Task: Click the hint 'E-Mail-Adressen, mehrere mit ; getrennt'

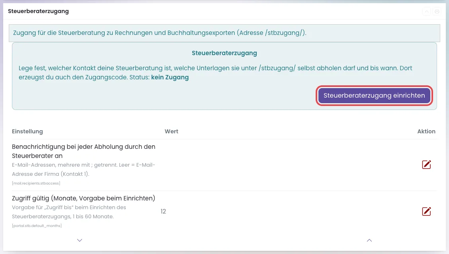Action: [x=84, y=169]
